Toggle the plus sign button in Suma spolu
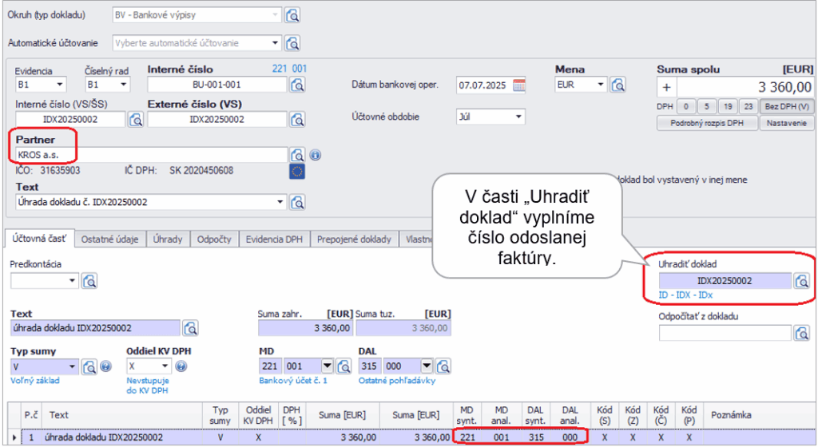Image resolution: width=818 pixels, height=447 pixels. click(x=666, y=87)
